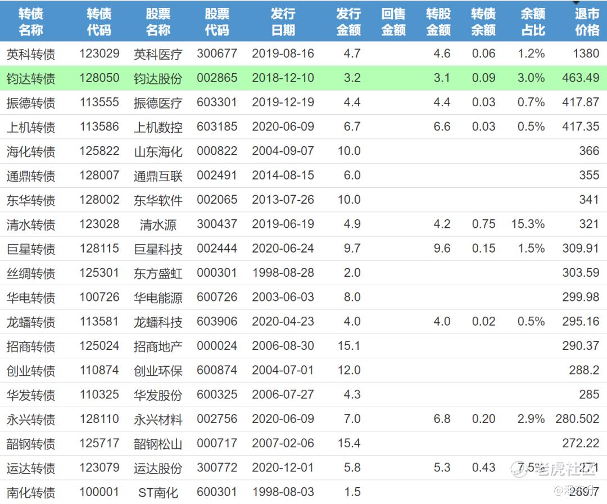Select the 招商转债 bond name

coord(31,346)
